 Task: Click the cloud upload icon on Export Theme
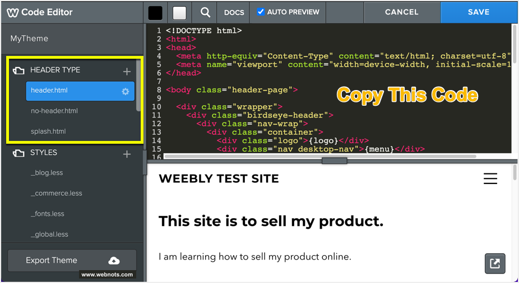click(114, 261)
